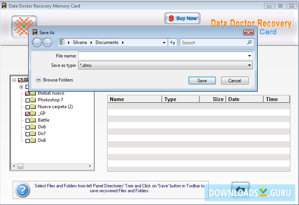Click the search magnifier icon
Screen dimensions: 299x205
249,42
